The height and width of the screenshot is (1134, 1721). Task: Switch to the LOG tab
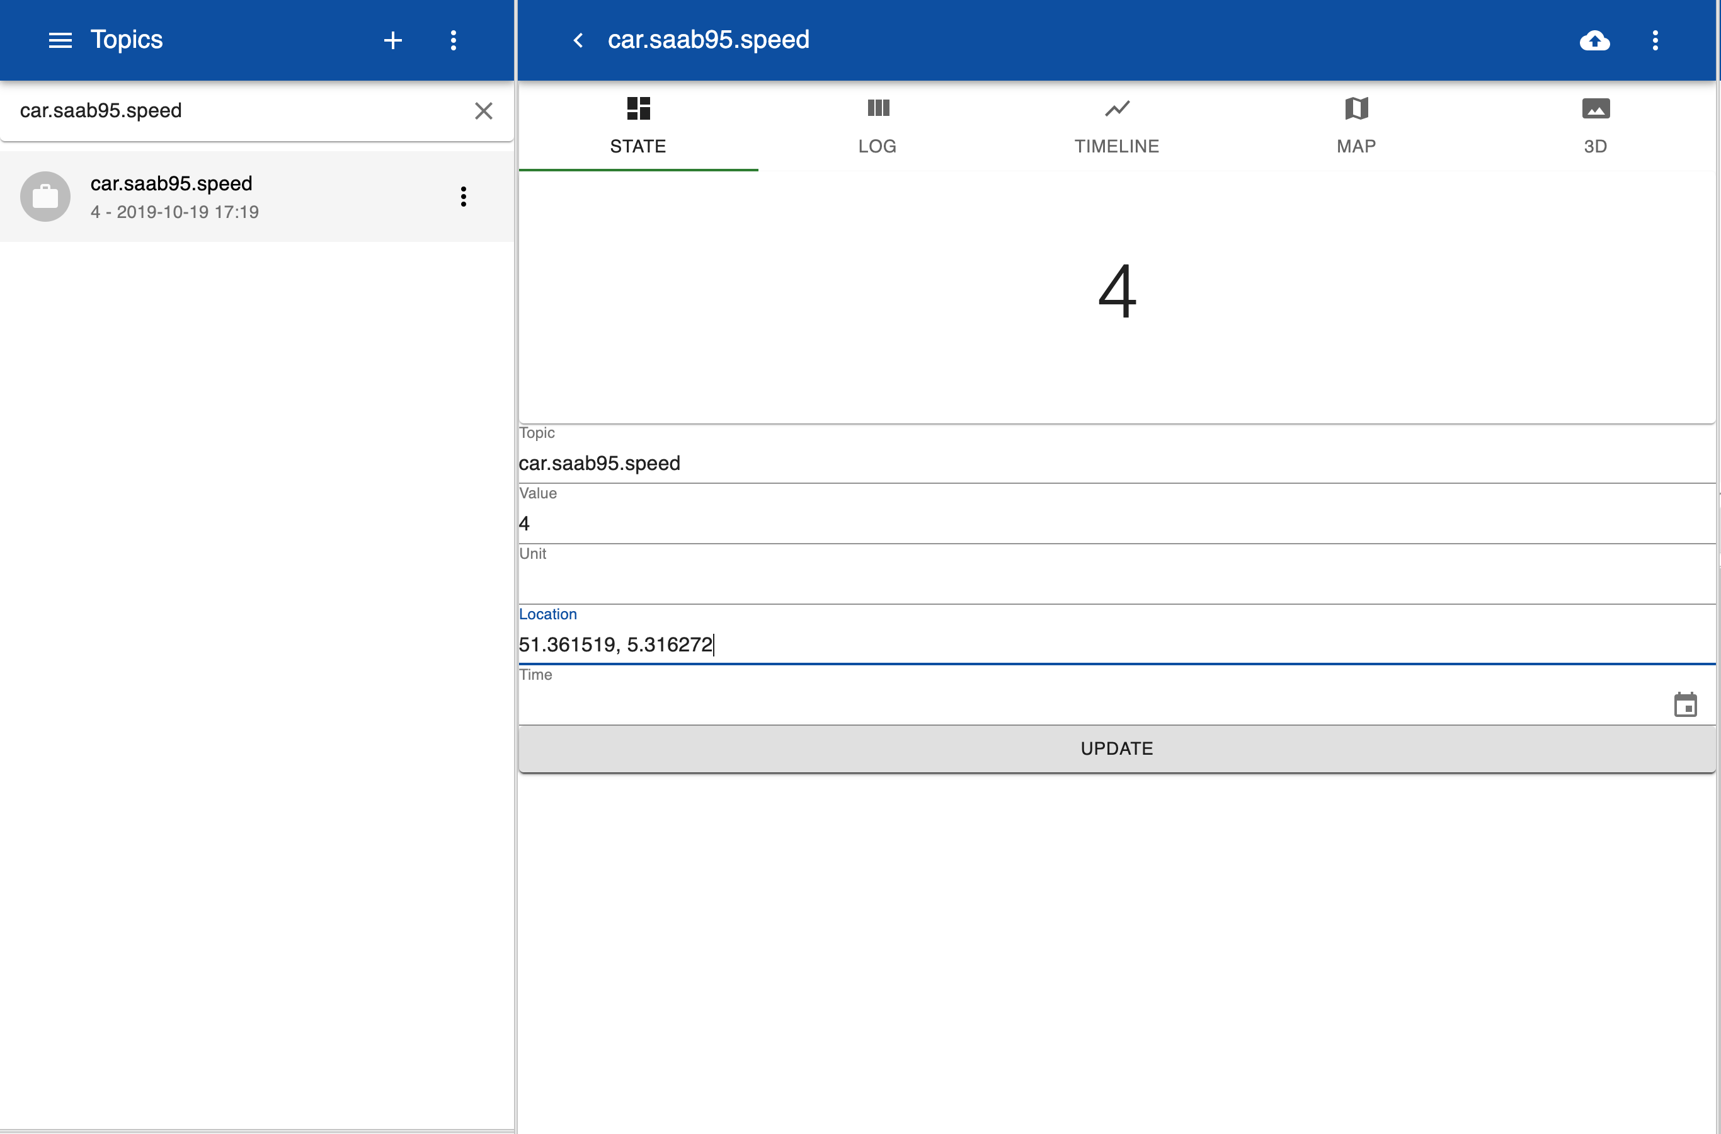coord(877,127)
